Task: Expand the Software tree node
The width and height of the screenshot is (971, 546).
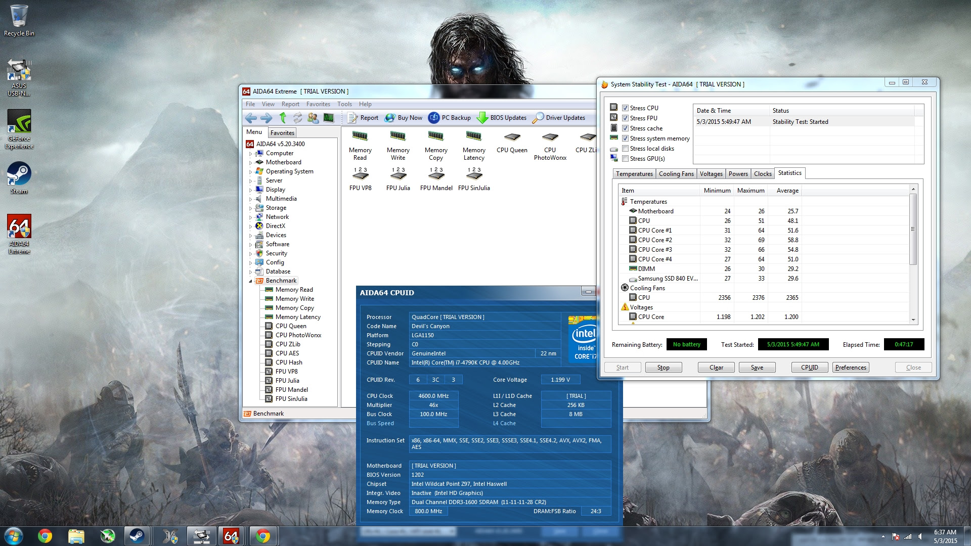Action: (250, 244)
